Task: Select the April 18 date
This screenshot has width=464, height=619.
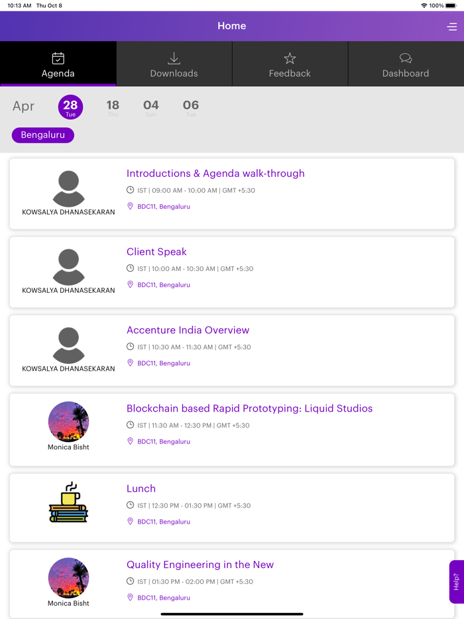Action: [113, 107]
